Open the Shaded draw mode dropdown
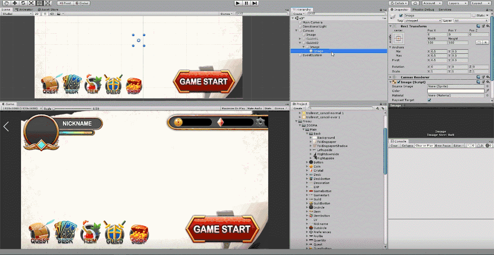 [17, 14]
